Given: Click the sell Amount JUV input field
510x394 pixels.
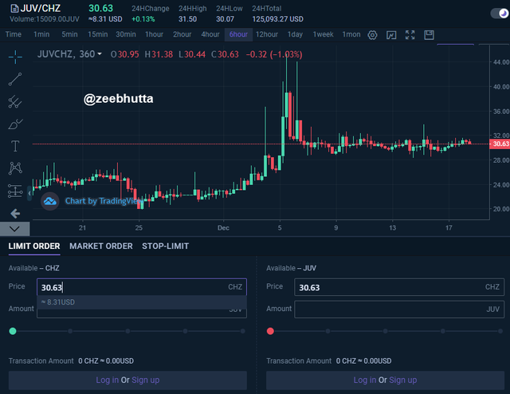Looking at the screenshot, I should pos(399,309).
